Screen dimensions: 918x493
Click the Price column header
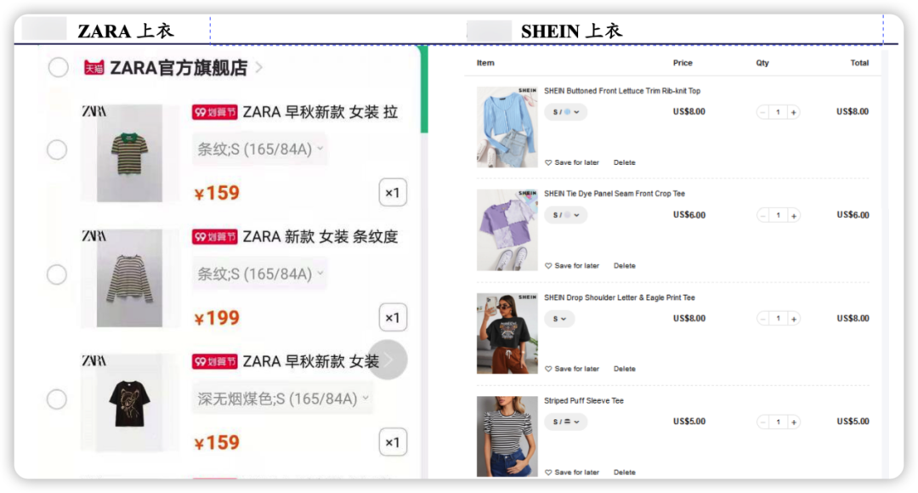point(682,63)
